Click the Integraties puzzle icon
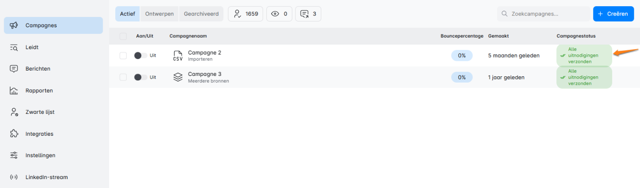This screenshot has width=640, height=188. [x=14, y=134]
